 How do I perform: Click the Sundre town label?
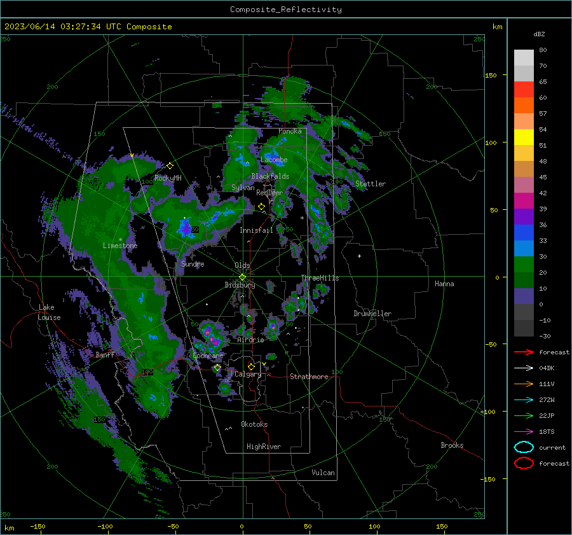point(193,264)
